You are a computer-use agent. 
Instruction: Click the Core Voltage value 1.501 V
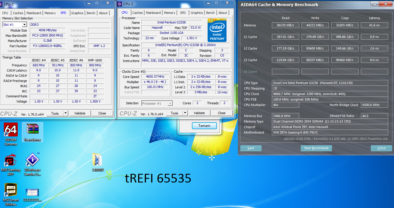click(192, 38)
